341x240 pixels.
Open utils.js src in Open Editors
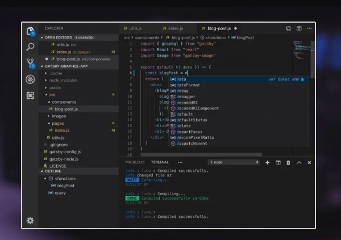[x=79, y=45]
